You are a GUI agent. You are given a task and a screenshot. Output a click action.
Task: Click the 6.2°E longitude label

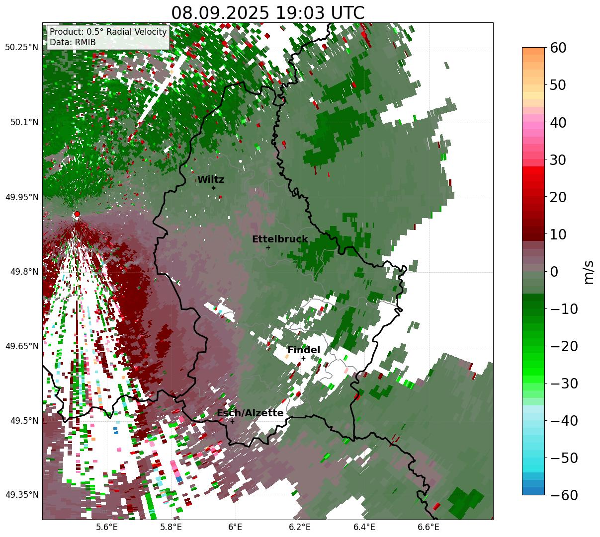click(300, 527)
